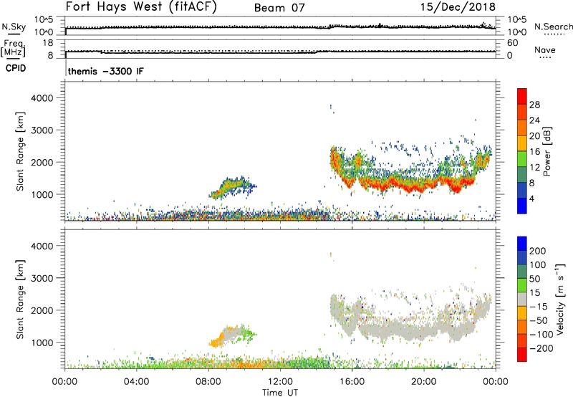This screenshot has width=573, height=397.
Task: Click the '-50' velocity colorbar tick label
Action: point(539,320)
